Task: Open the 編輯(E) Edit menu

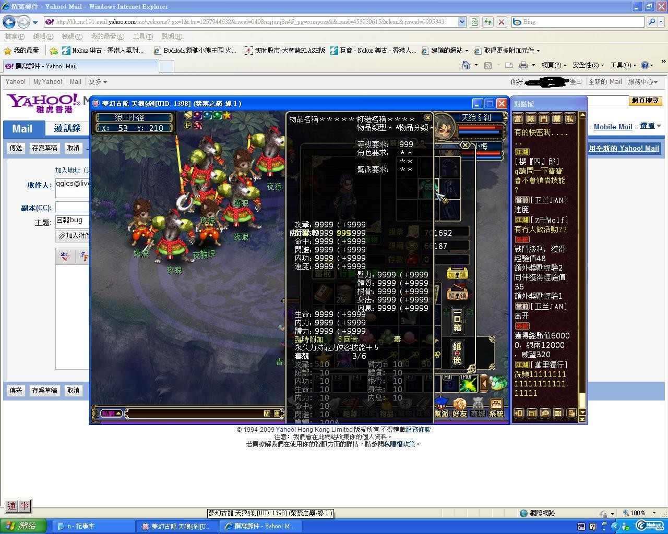Action: click(x=43, y=37)
